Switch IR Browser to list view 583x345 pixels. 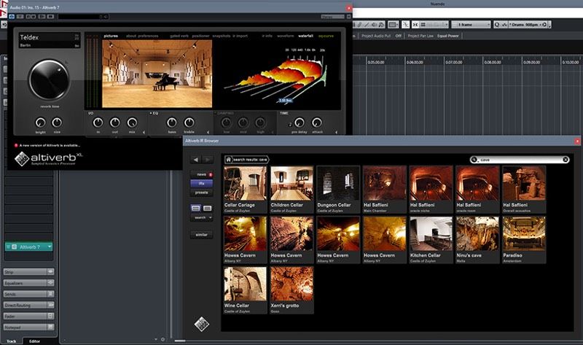(x=208, y=208)
